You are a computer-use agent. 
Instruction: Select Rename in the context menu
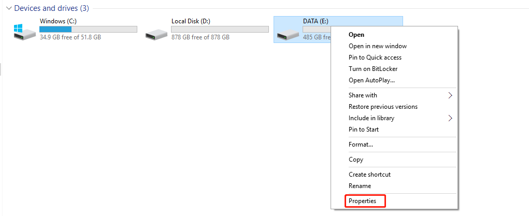(360, 186)
